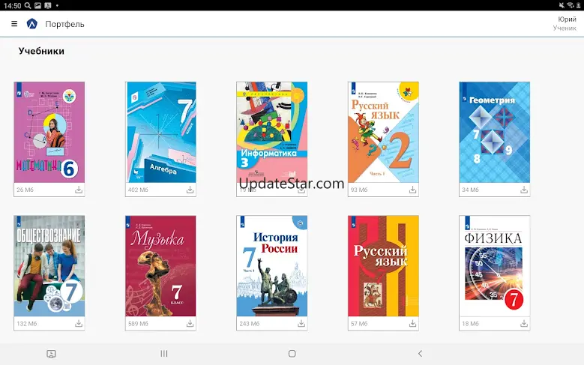Open the hamburger menu
Viewport: 584px width, 365px height.
[14, 24]
